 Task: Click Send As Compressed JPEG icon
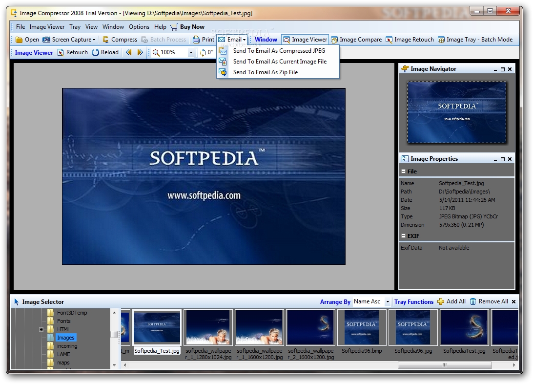pos(223,51)
